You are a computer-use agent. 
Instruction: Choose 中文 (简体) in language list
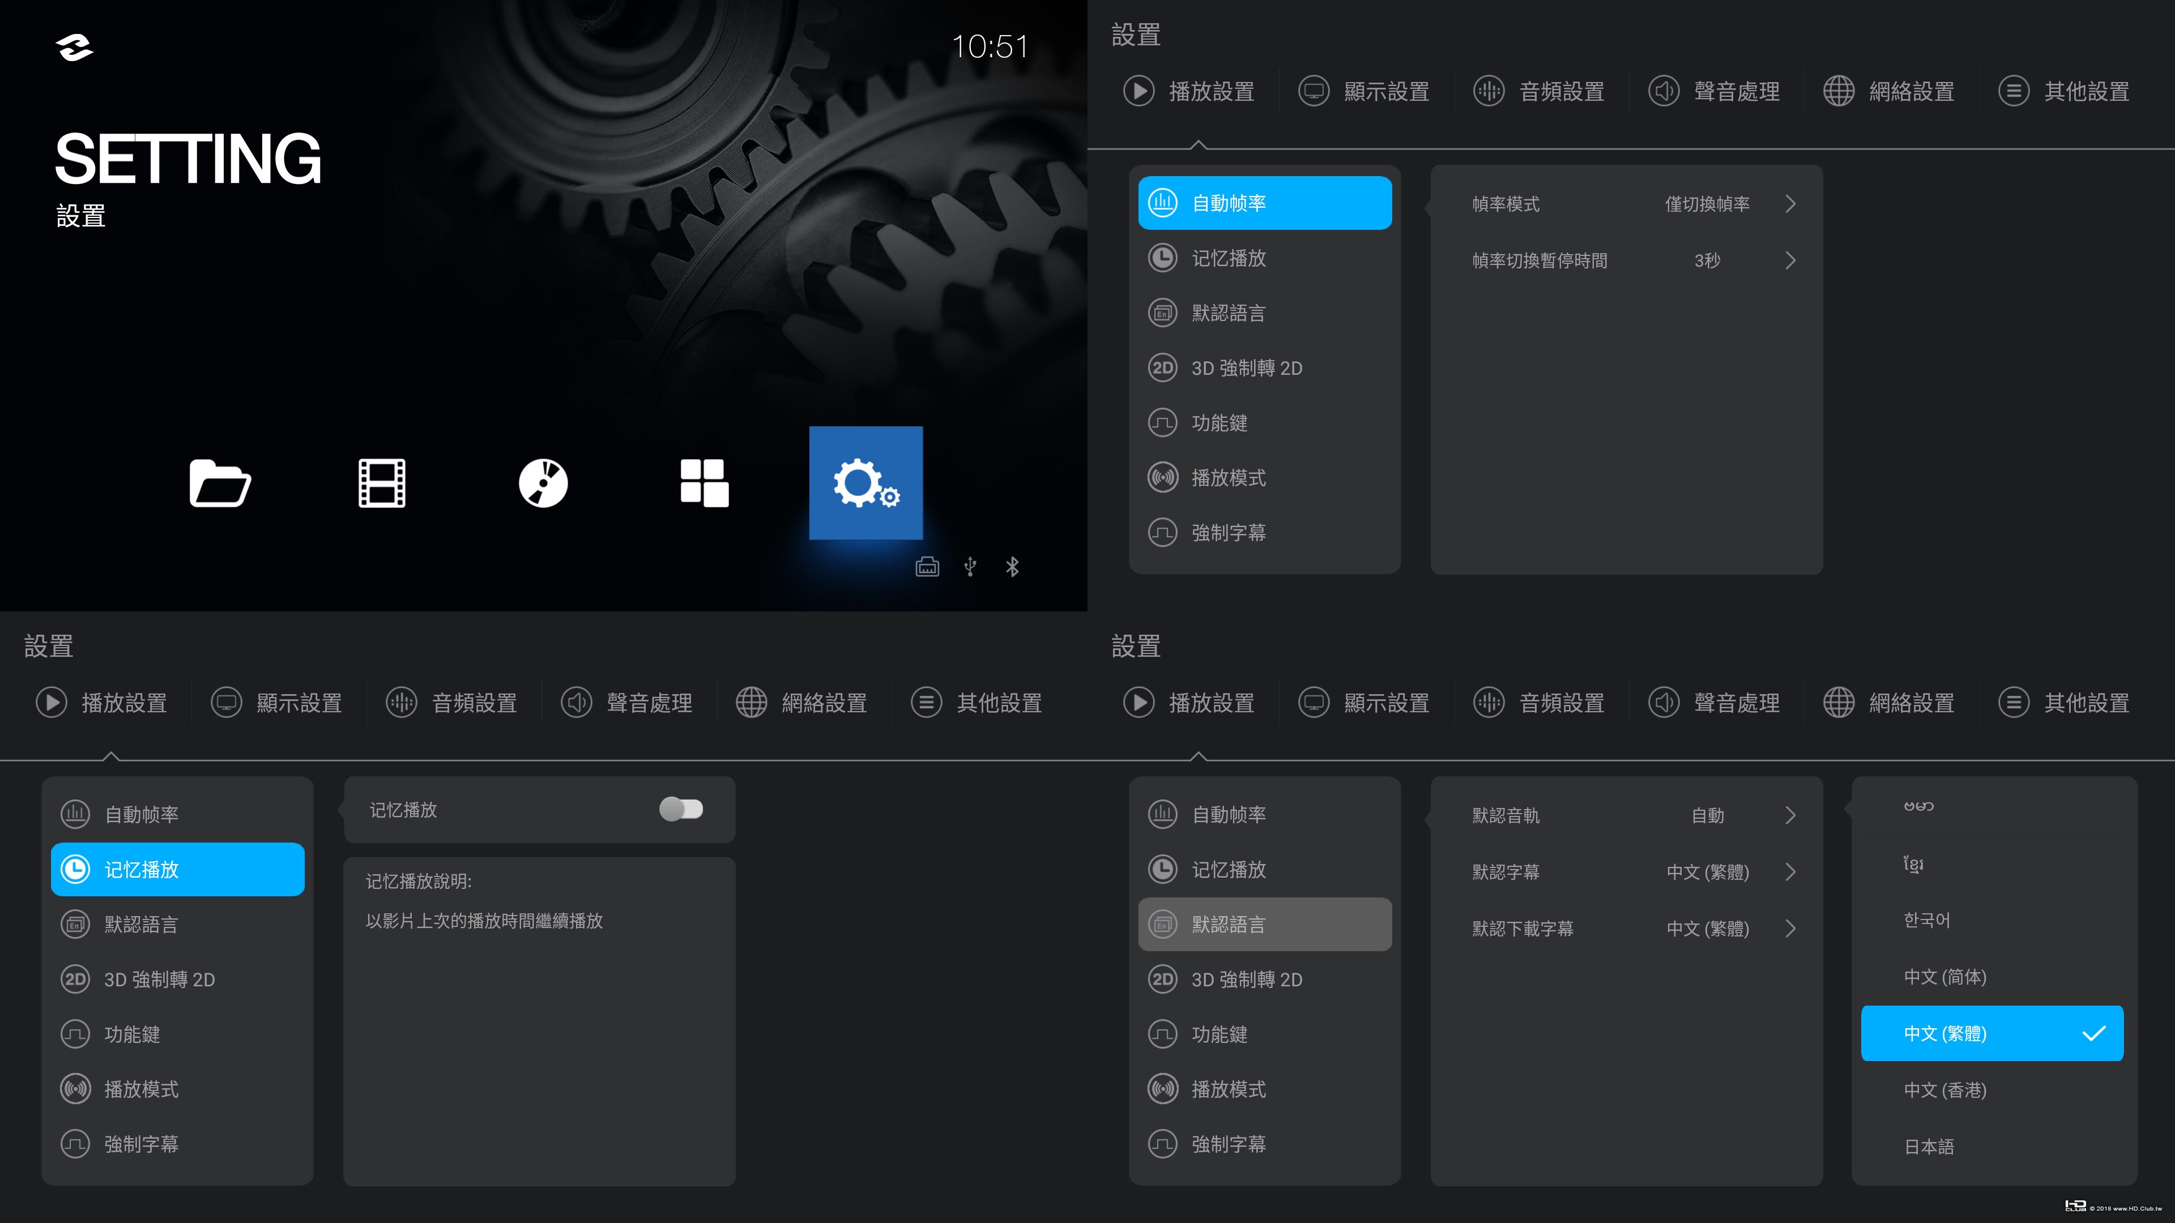click(1944, 977)
